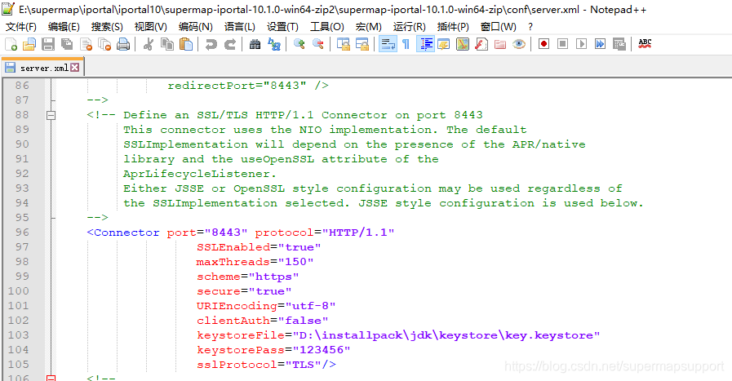Cut selection with the scissors icon
Viewport: 732px width, 381px height.
(149, 44)
